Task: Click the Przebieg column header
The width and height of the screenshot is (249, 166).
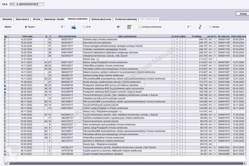Action: [196, 36]
